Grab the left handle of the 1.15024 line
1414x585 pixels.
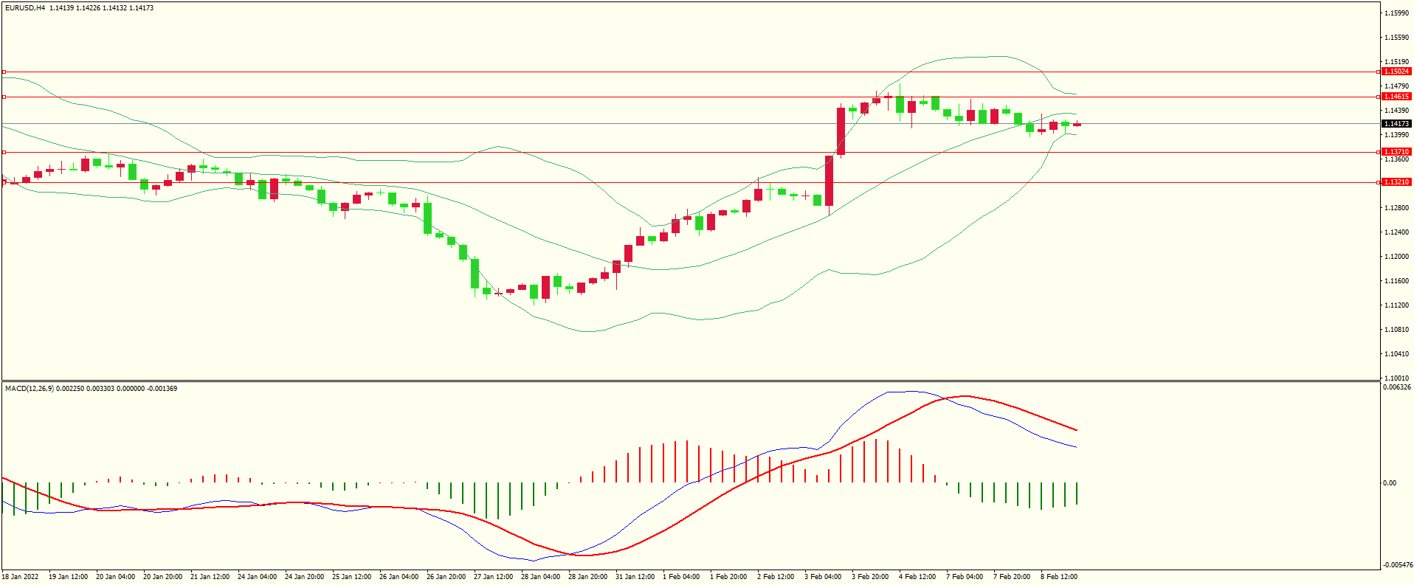[4, 72]
